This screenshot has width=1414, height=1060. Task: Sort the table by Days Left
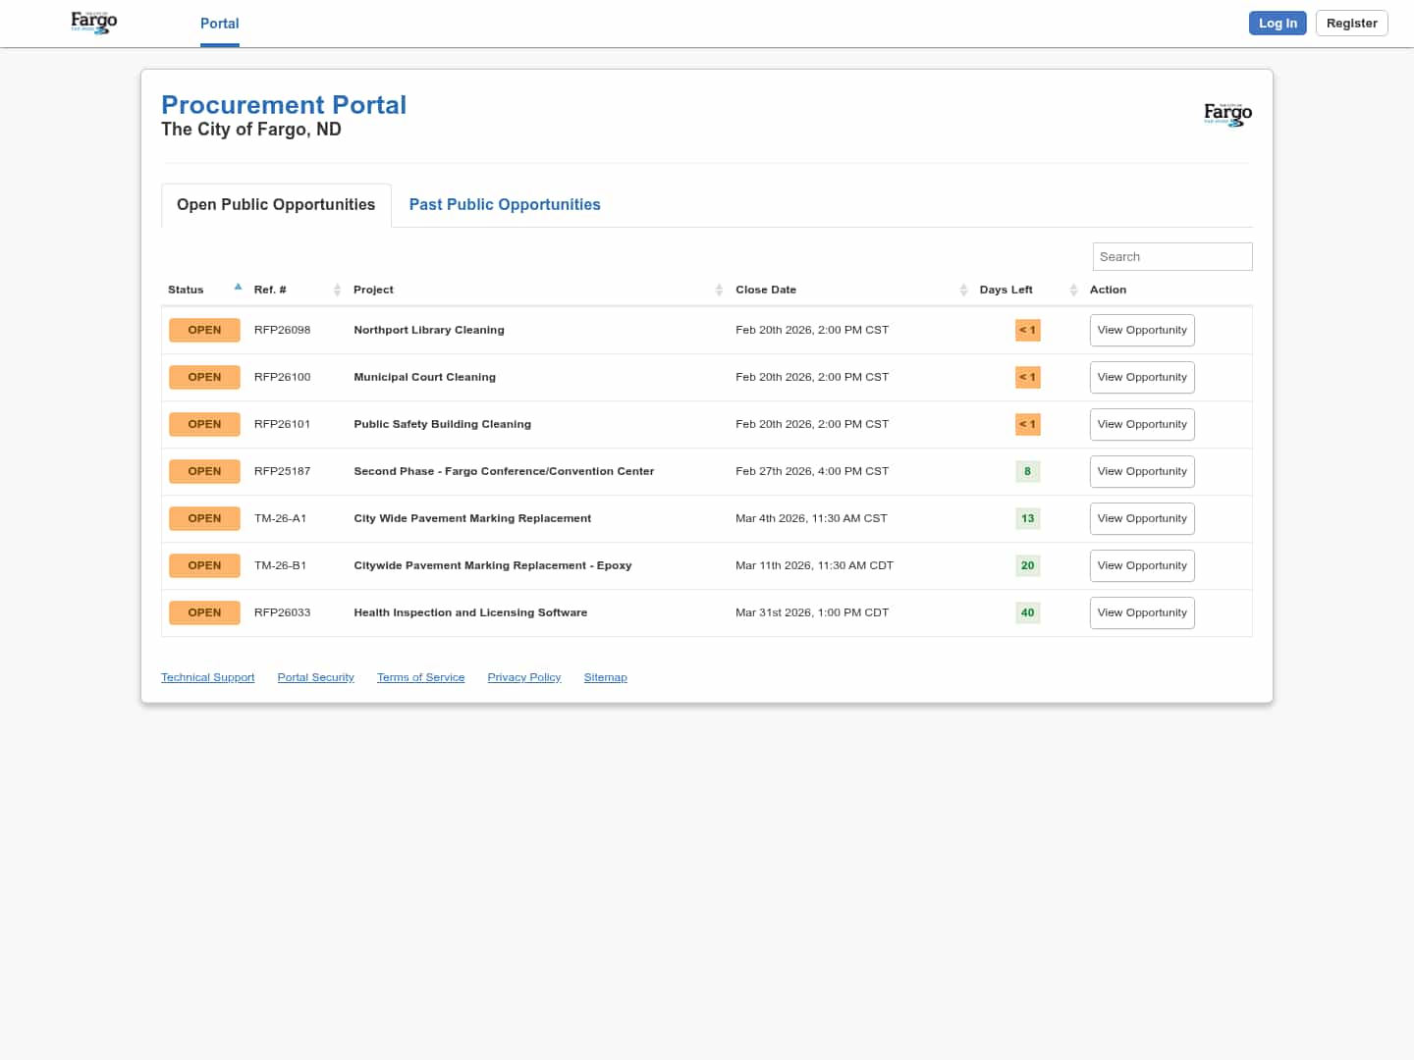(1073, 290)
